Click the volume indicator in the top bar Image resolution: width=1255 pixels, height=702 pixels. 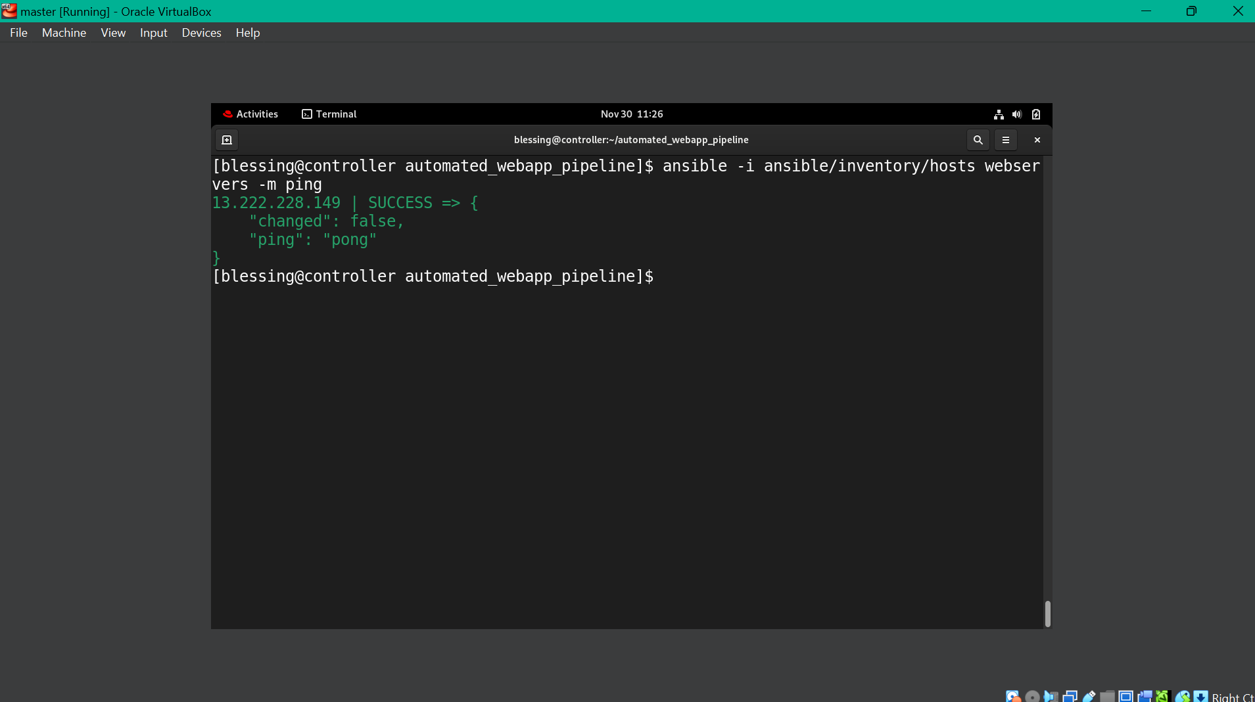point(1017,114)
